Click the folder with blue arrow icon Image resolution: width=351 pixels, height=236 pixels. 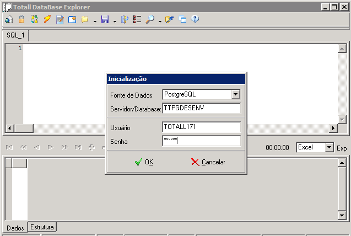point(170,19)
